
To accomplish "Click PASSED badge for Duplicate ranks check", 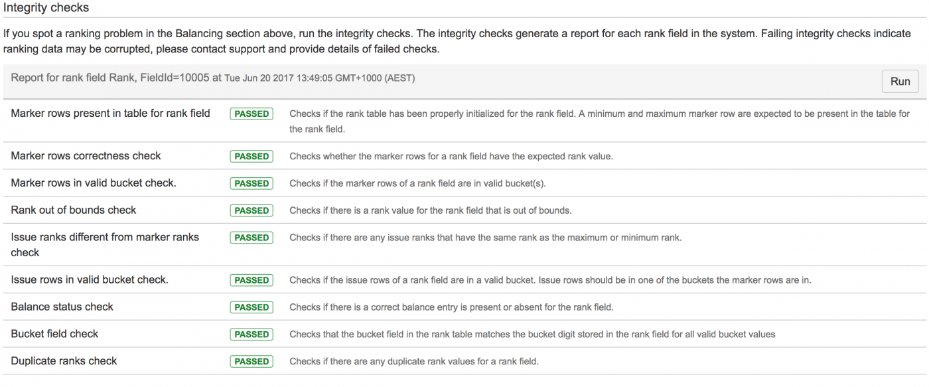I will [251, 362].
